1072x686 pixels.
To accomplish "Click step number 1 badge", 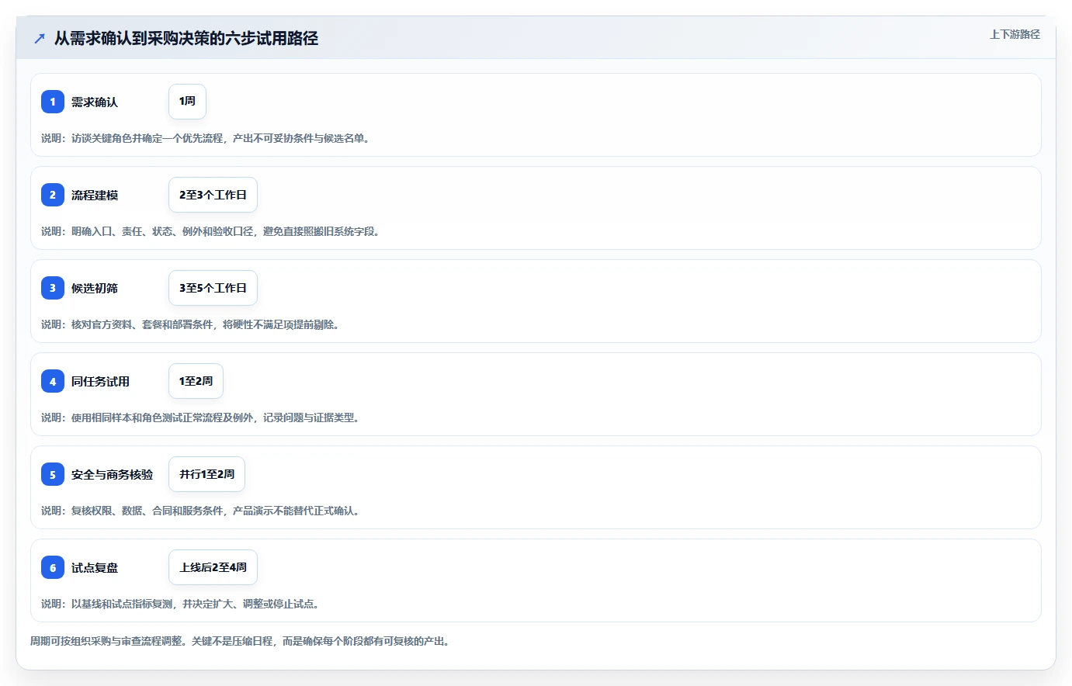I will 53,102.
